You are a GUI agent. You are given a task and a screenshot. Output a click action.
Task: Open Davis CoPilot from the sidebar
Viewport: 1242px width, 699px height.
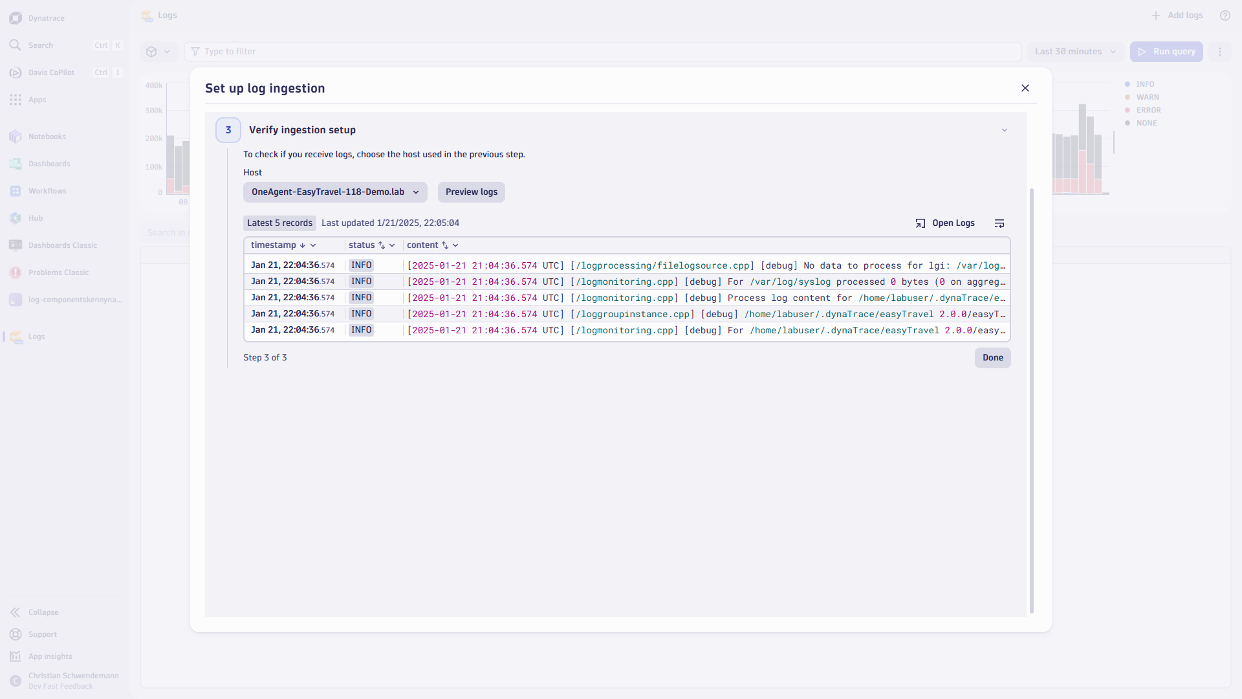click(x=16, y=72)
